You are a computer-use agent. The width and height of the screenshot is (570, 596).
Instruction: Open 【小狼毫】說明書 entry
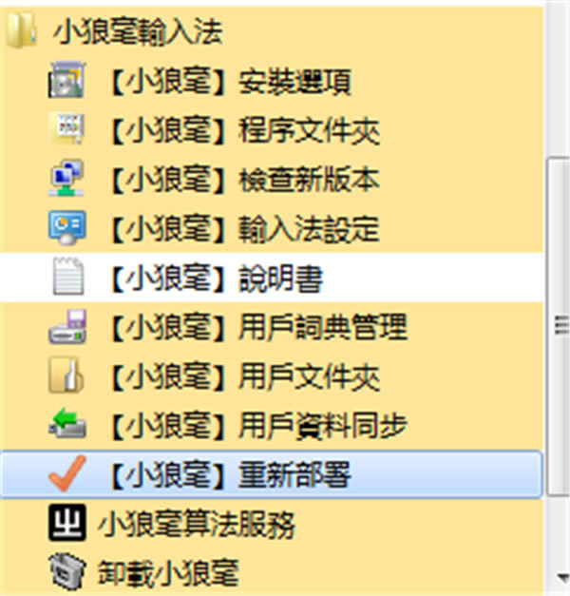point(272,278)
